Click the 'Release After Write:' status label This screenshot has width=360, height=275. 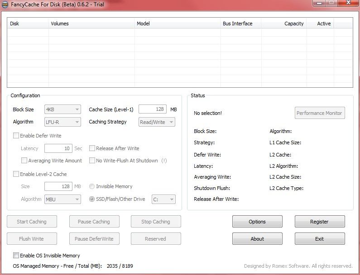coord(216,199)
